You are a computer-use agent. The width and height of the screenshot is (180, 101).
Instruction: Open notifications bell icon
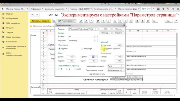(178, 9)
